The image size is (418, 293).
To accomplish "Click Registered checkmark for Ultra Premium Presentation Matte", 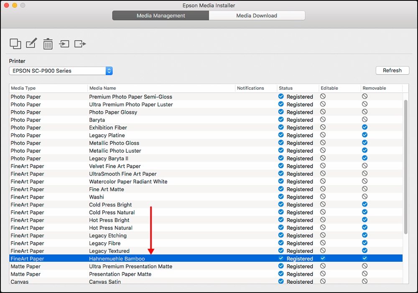I will [x=281, y=266].
